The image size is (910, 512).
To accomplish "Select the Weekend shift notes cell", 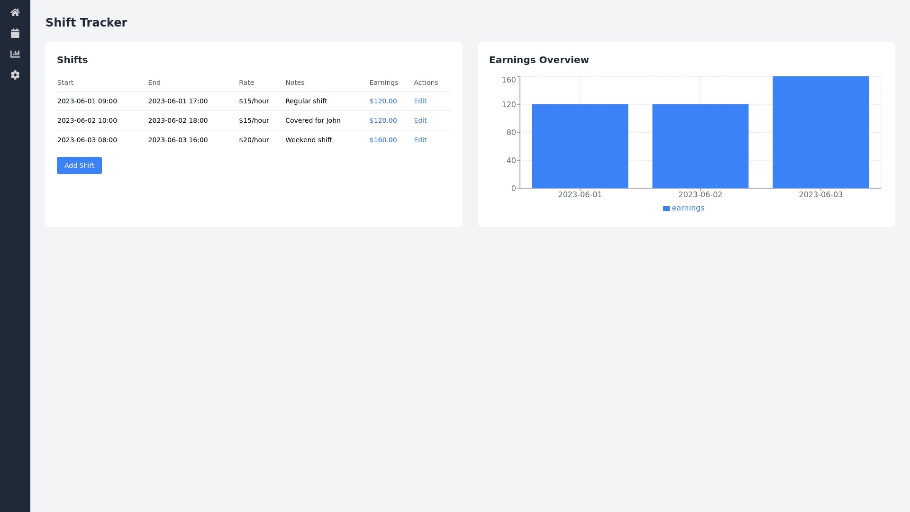I will [x=309, y=140].
